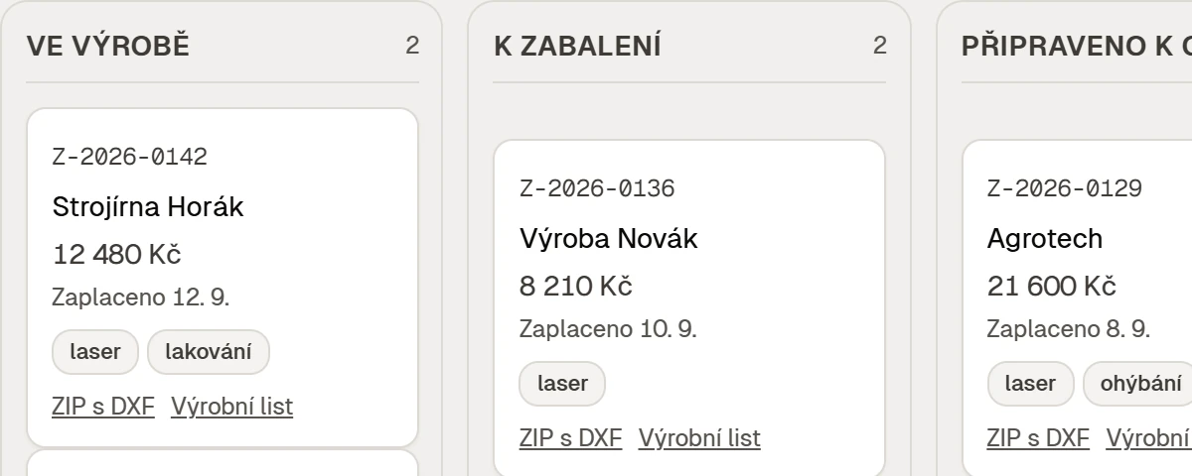
Task: Select order number Z-2026-0136
Action: point(597,188)
